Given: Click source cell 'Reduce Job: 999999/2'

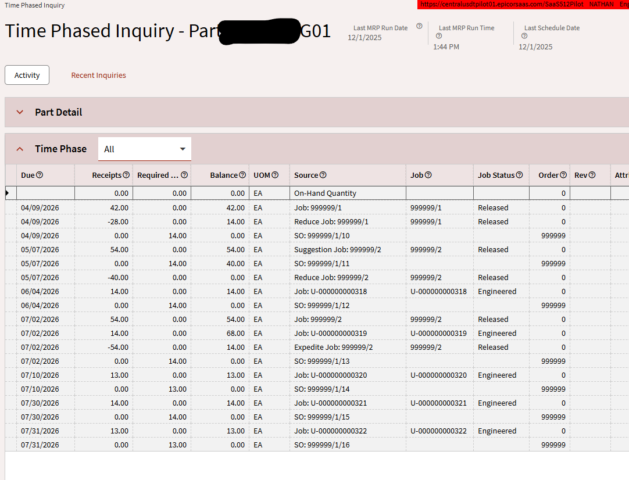Looking at the screenshot, I should coord(348,278).
